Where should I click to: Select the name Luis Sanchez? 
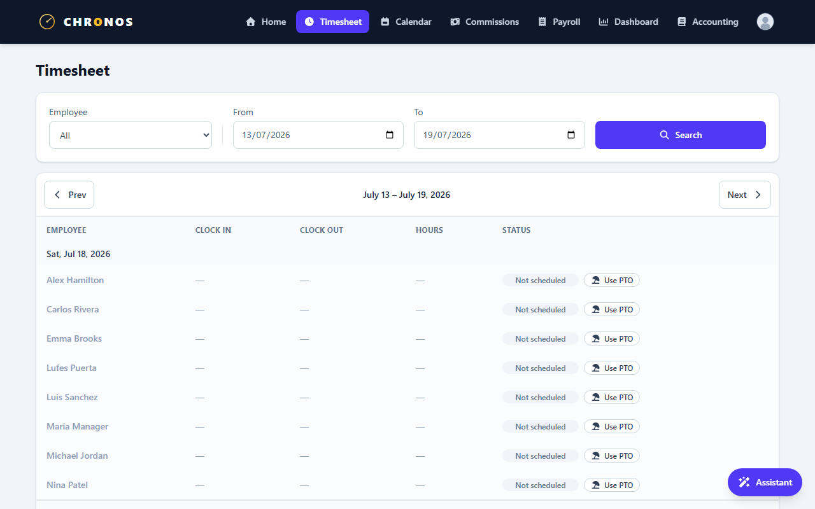pyautogui.click(x=72, y=397)
